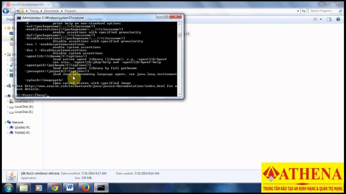Toggle the preview pane icon
346x194 pixels.
click(329, 19)
